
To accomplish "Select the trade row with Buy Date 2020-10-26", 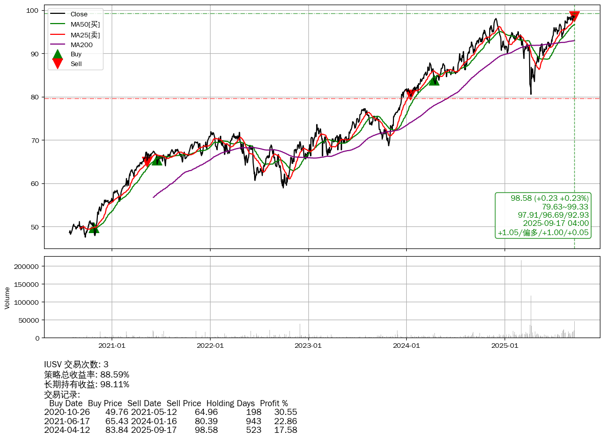I will tap(170, 412).
